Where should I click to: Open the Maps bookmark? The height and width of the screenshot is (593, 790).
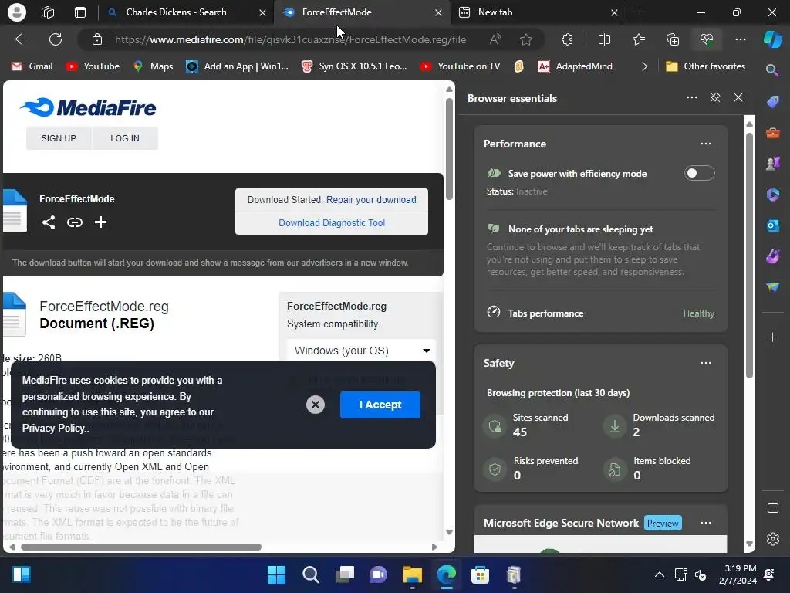(153, 66)
